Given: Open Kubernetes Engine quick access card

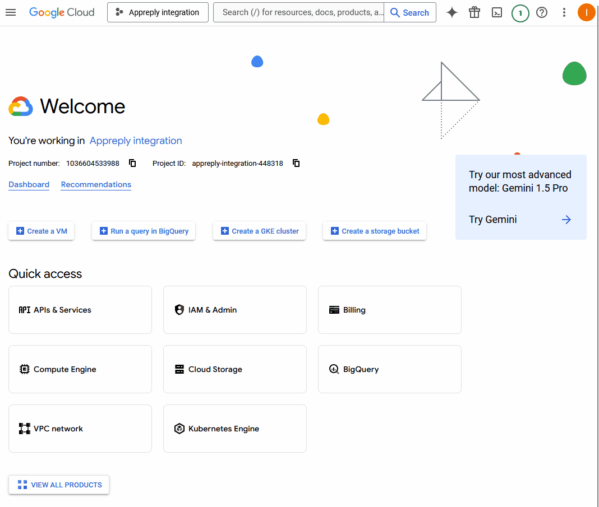Looking at the screenshot, I should [x=235, y=429].
